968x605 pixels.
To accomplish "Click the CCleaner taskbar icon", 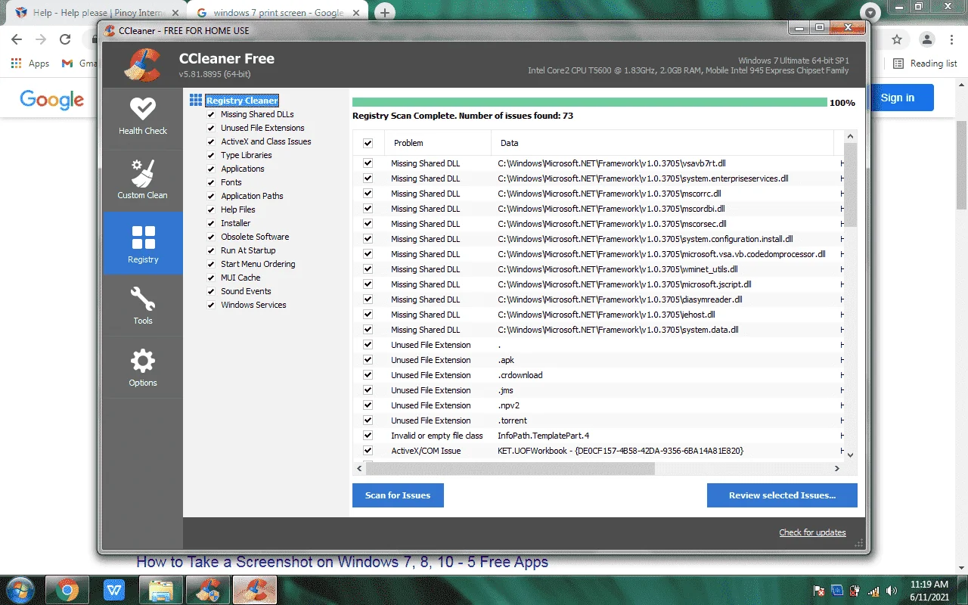I will [x=255, y=590].
